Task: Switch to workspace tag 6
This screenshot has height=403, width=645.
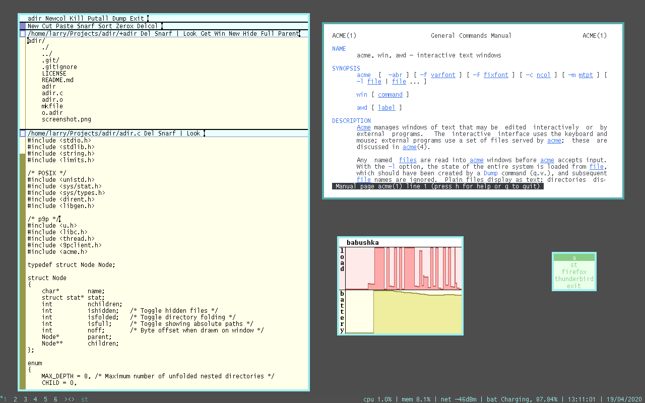Action: click(55, 399)
